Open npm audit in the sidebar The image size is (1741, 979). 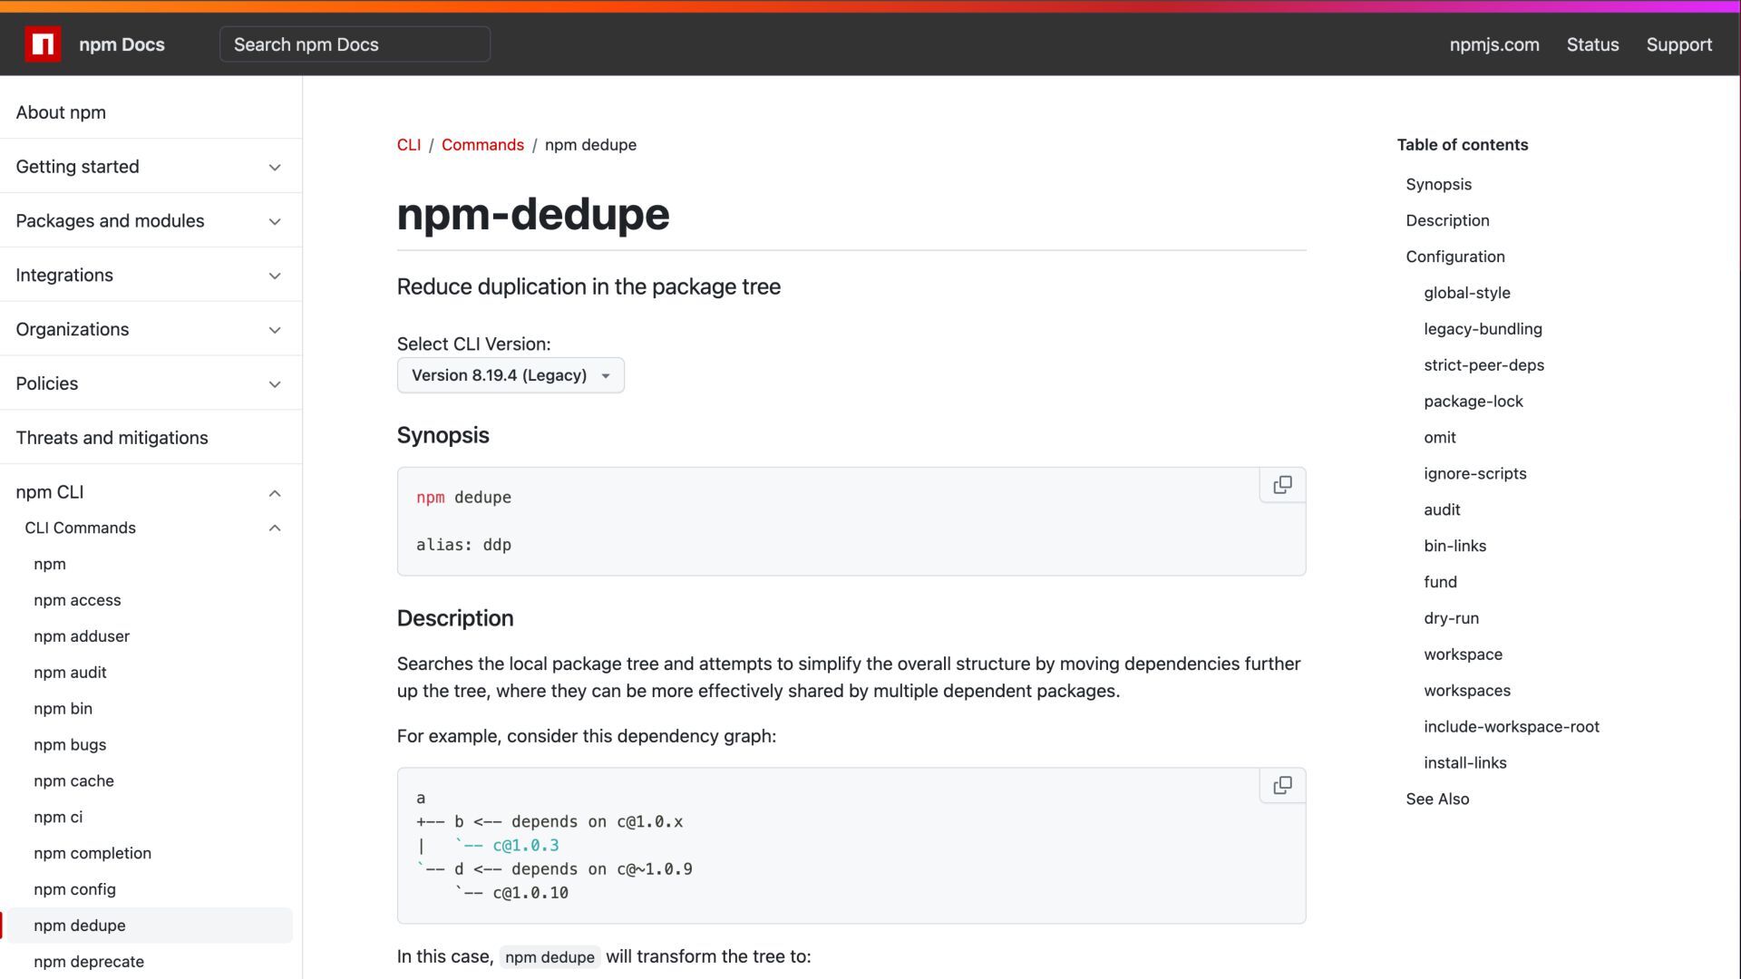point(70,673)
